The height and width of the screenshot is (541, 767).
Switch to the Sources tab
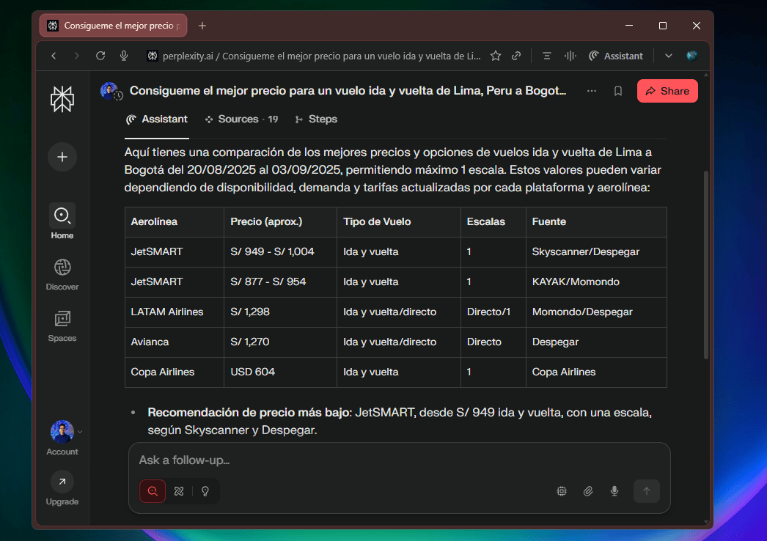point(242,119)
